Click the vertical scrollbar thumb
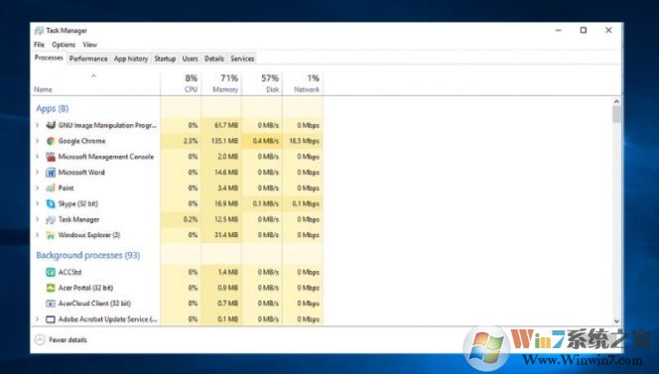Image resolution: width=659 pixels, height=374 pixels. pyautogui.click(x=616, y=114)
